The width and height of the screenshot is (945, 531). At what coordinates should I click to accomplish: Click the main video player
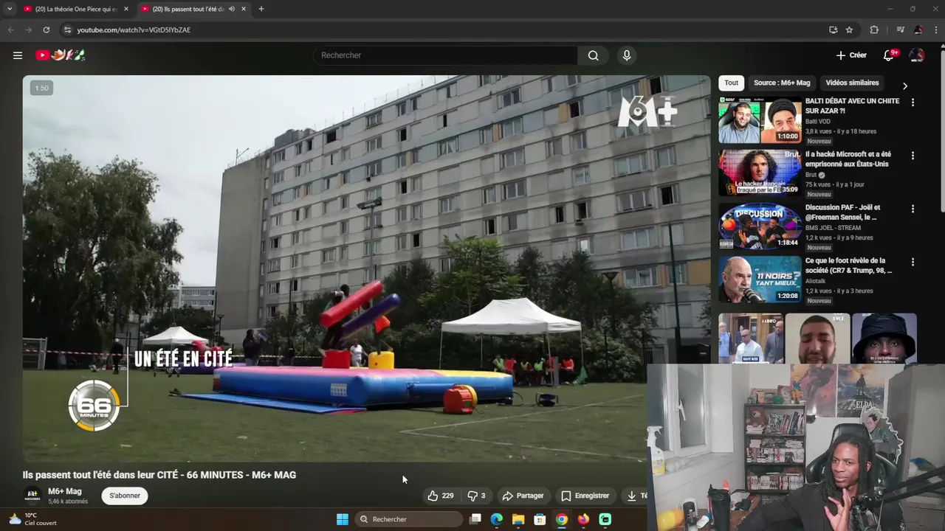(x=366, y=268)
